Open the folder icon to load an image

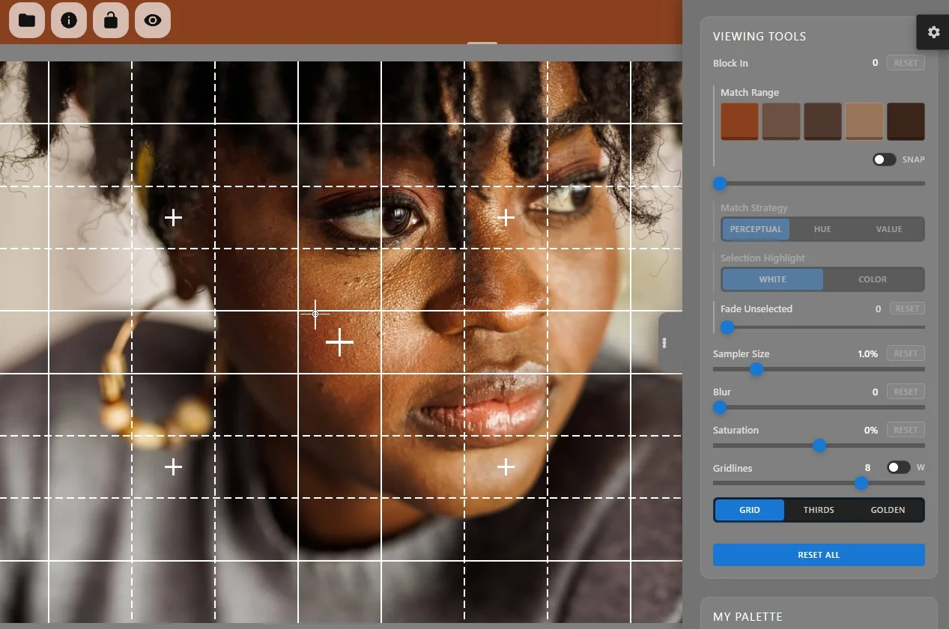pos(27,20)
